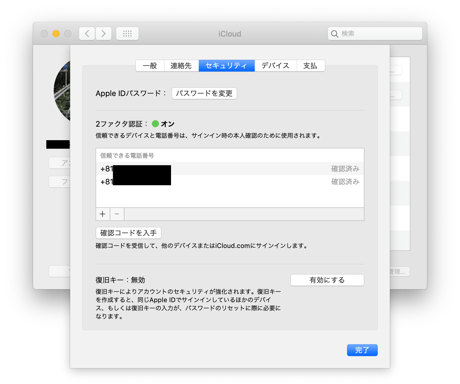Screen dimensions: 460x384
Task: Switch to the 連絡先 tab
Action: pos(181,66)
